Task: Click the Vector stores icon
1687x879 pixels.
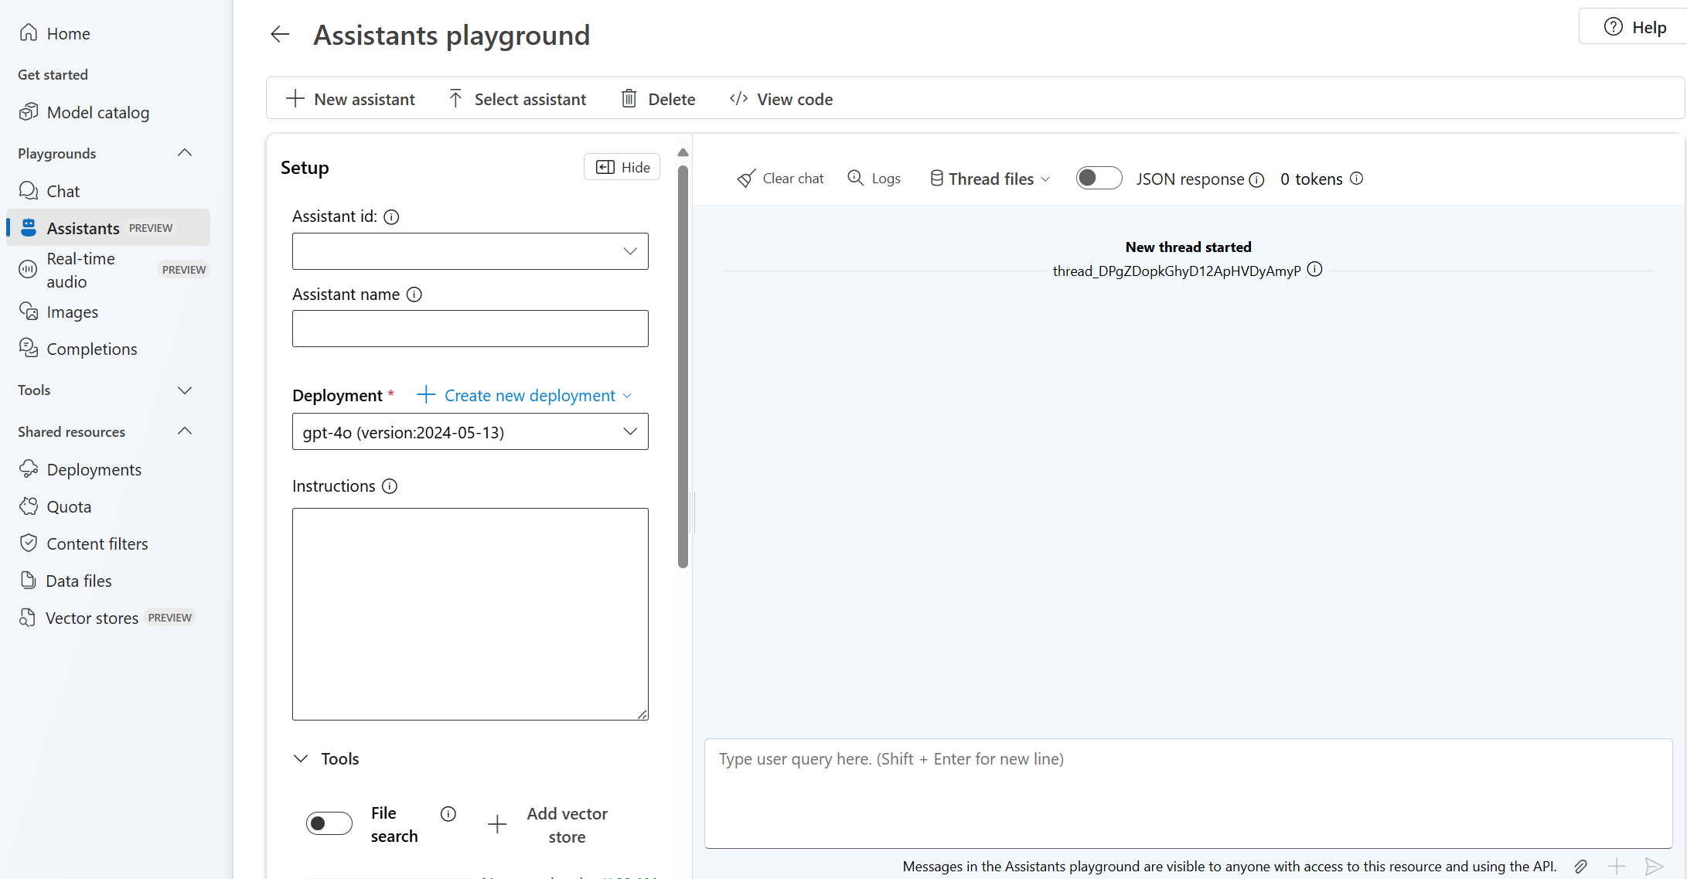Action: (x=29, y=618)
